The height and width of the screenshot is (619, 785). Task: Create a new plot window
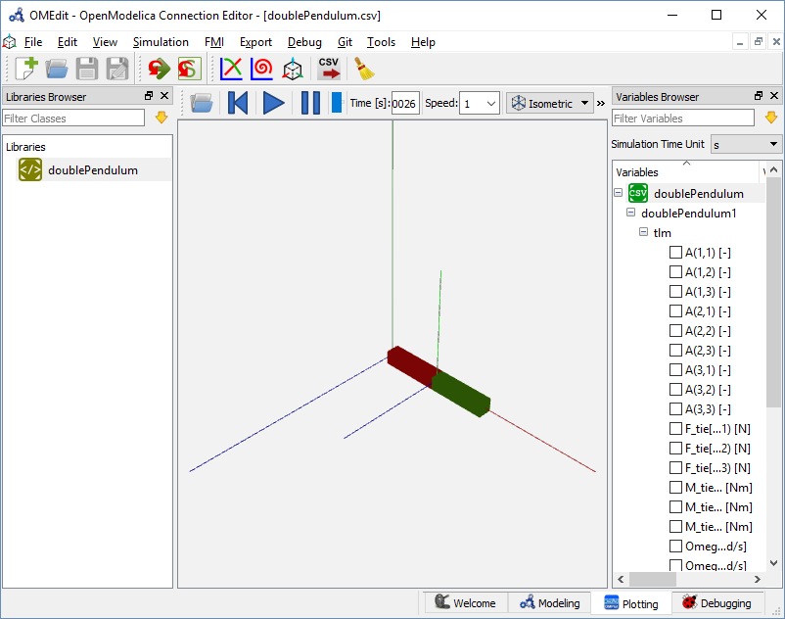230,69
